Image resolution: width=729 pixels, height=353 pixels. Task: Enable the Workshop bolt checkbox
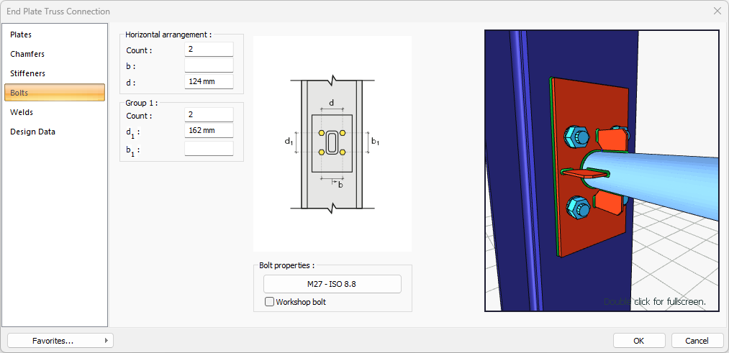click(270, 302)
